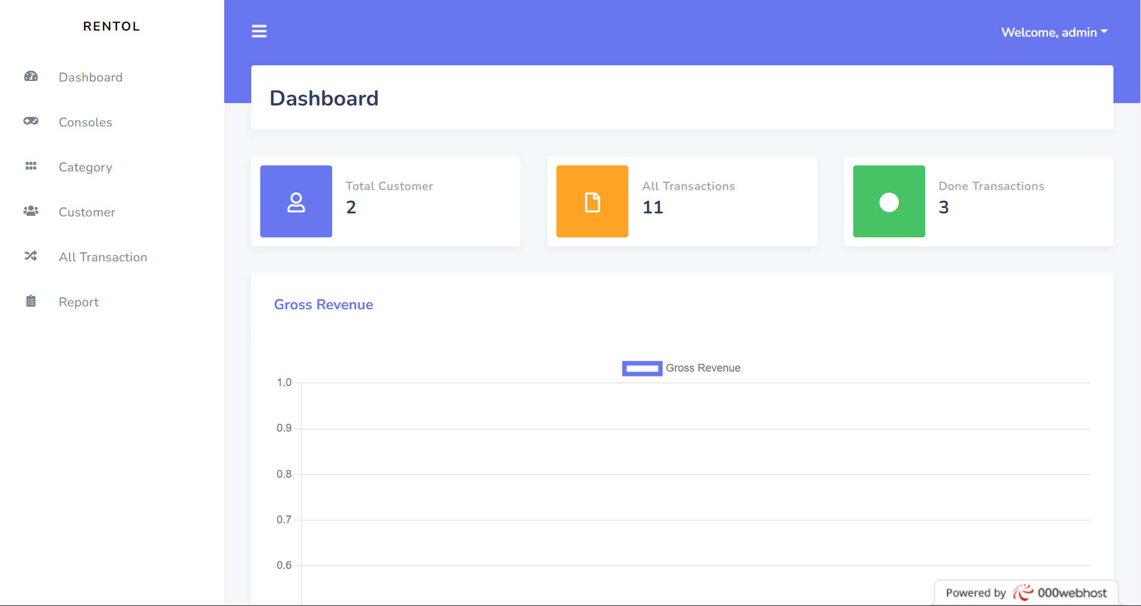The image size is (1141, 606).
Task: Click the 0.7 y-axis label
Action: [x=284, y=520]
